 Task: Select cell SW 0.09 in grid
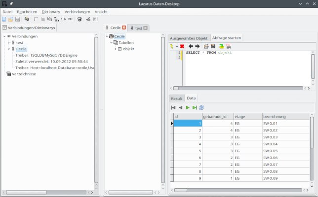(x=286, y=178)
